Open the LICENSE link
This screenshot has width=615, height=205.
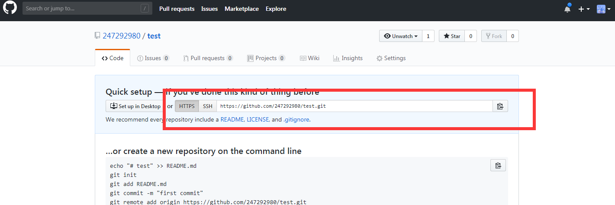258,119
